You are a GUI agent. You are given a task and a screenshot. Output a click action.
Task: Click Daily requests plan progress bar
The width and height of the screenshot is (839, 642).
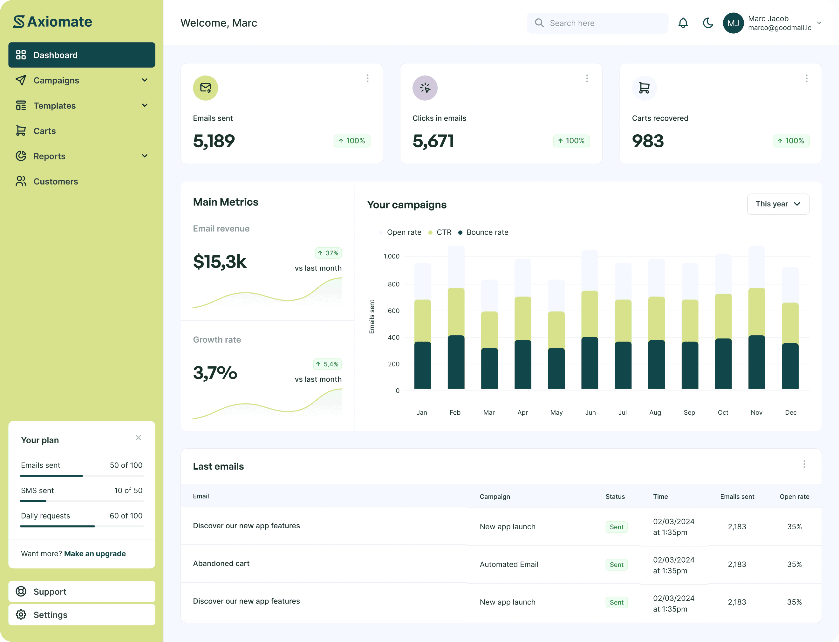82,526
